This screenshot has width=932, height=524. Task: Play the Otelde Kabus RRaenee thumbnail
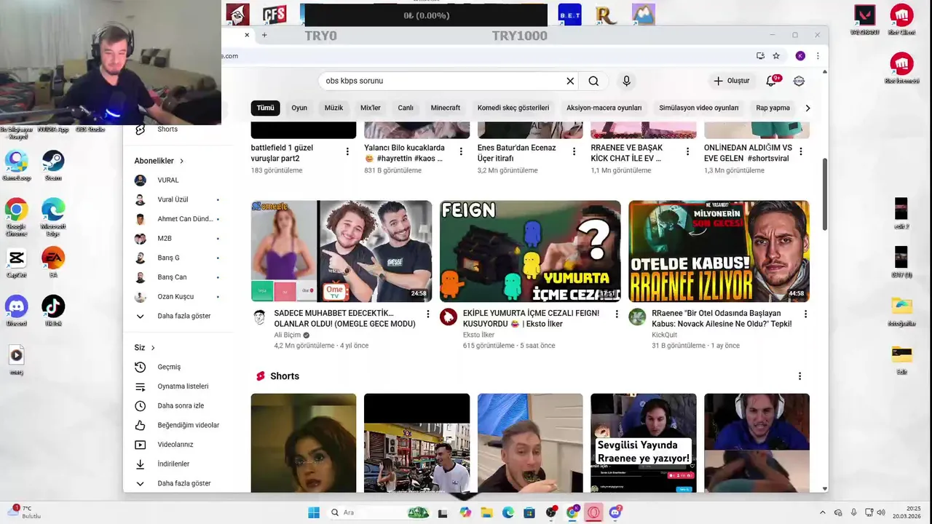(x=719, y=251)
